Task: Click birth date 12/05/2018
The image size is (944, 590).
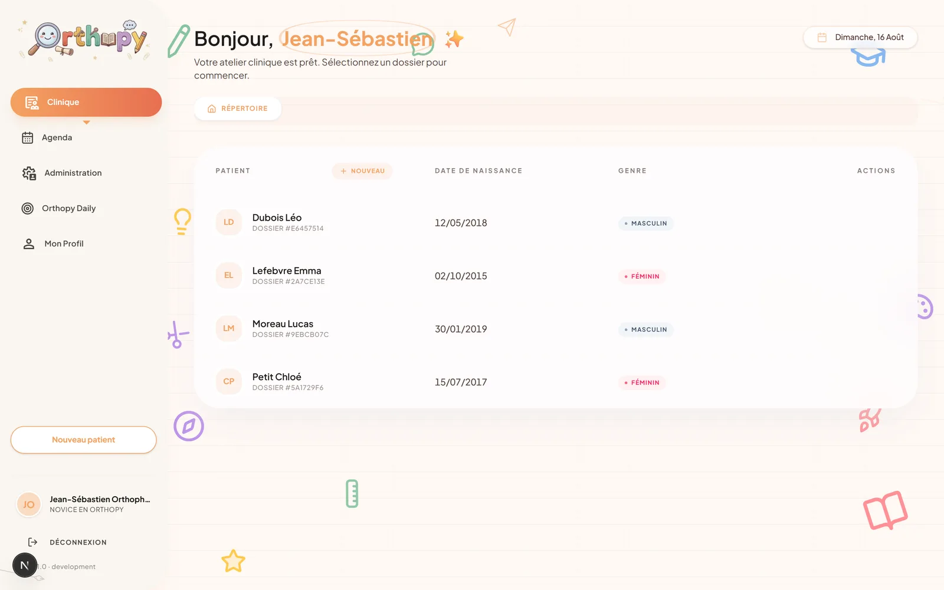Action: pos(461,223)
